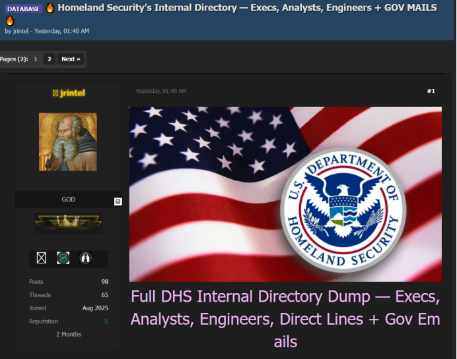This screenshot has height=359, width=457.
Task: Select page 2 in pagination
Action: pos(49,59)
